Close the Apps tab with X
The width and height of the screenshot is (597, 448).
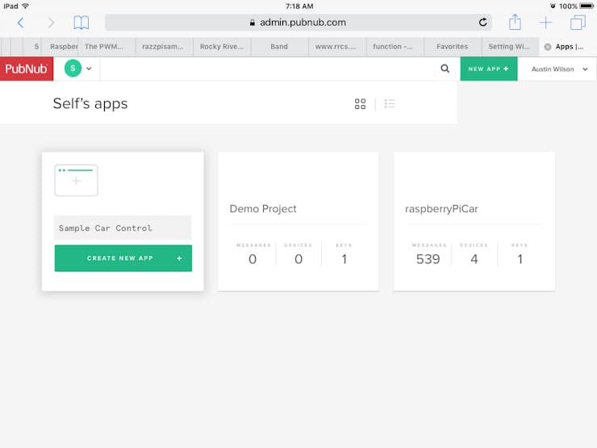548,47
